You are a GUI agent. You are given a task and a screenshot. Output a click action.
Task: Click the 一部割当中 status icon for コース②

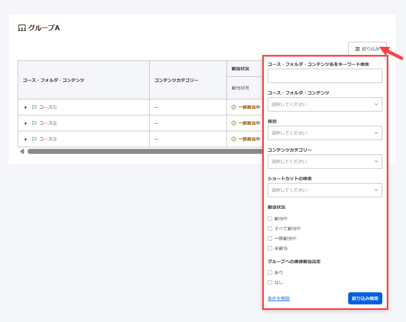tap(234, 123)
